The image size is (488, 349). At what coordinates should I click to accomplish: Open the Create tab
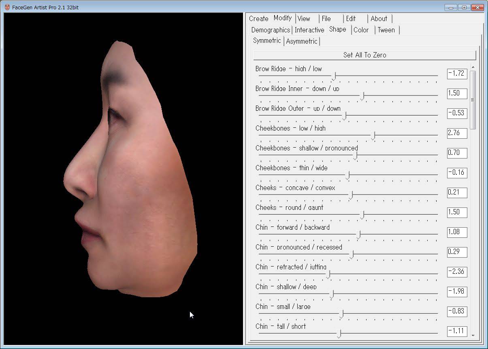(x=258, y=19)
